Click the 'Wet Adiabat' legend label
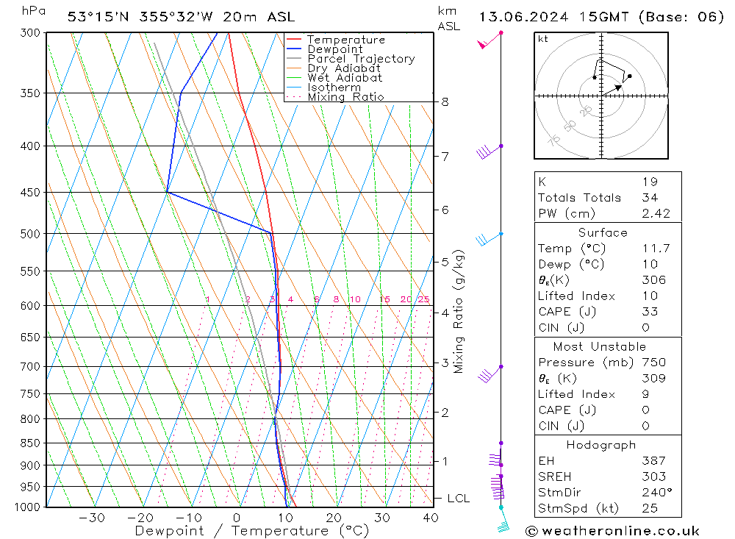The width and height of the screenshot is (735, 539). 345,78
